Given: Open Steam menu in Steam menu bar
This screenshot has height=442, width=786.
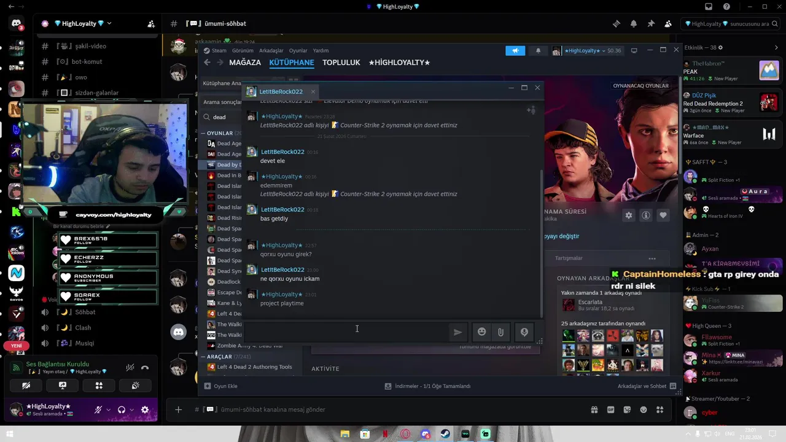Looking at the screenshot, I should pyautogui.click(x=219, y=50).
